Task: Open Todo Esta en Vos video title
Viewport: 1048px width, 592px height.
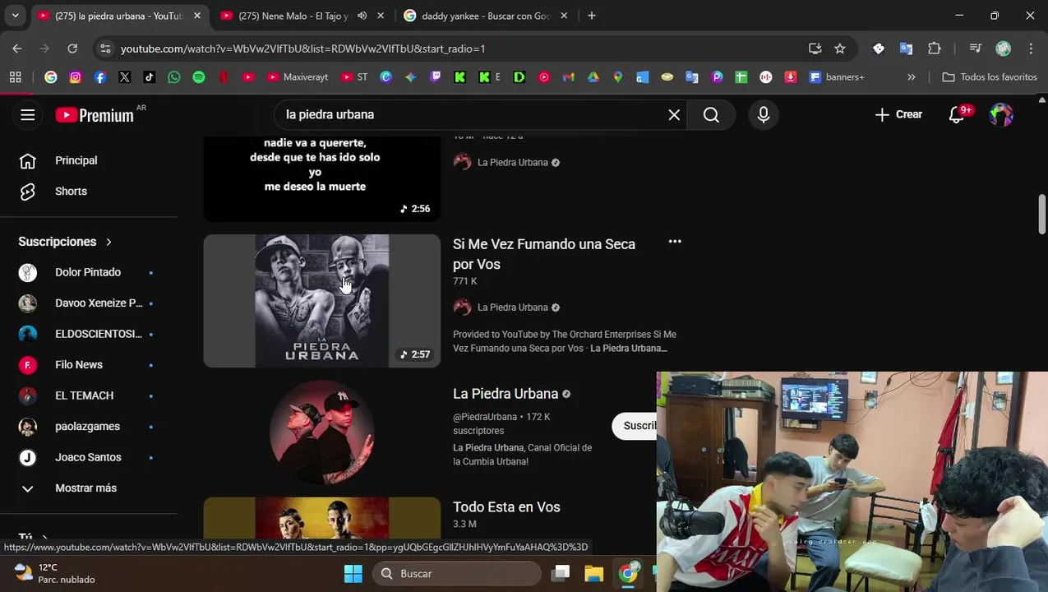Action: click(x=506, y=507)
